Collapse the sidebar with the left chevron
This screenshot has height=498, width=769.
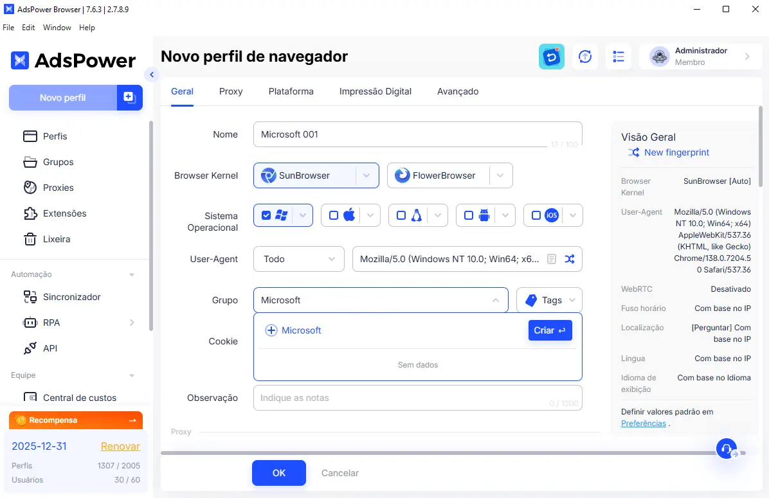152,75
